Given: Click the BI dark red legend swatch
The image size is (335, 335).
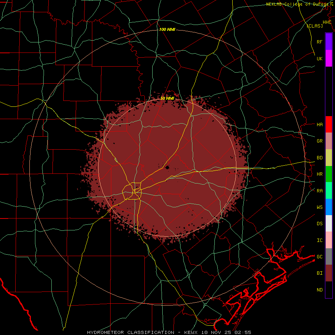Looking at the screenshot, I should tap(329, 273).
